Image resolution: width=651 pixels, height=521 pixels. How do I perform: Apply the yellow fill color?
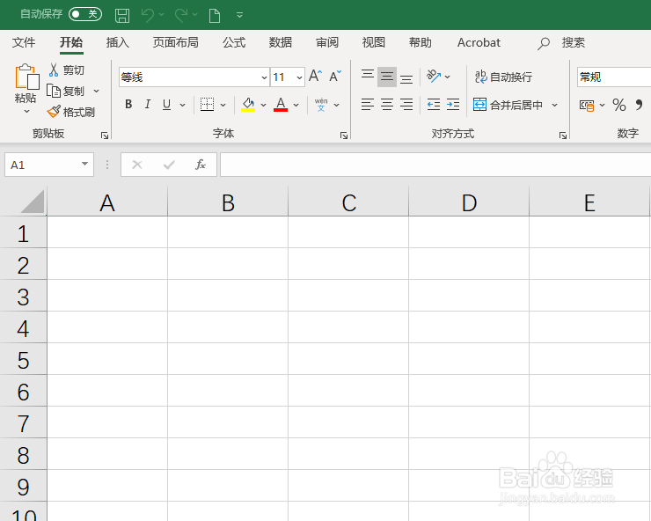pyautogui.click(x=248, y=104)
